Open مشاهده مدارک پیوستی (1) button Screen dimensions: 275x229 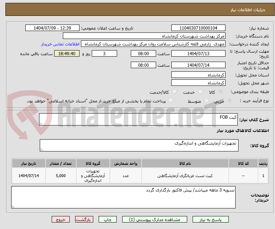(x=155, y=219)
